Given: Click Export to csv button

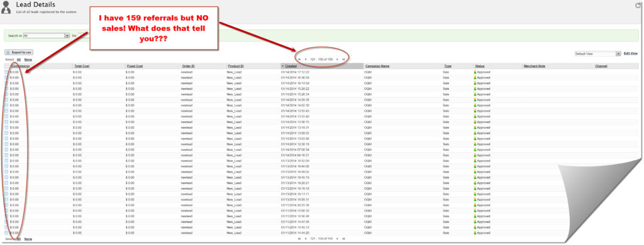Looking at the screenshot, I should [x=19, y=53].
